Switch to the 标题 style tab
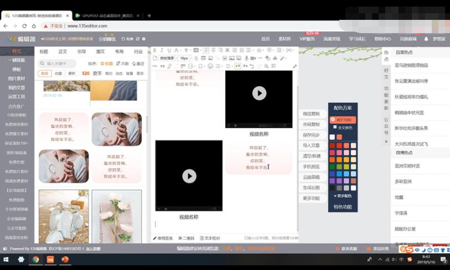The image size is (450, 270). point(44,51)
